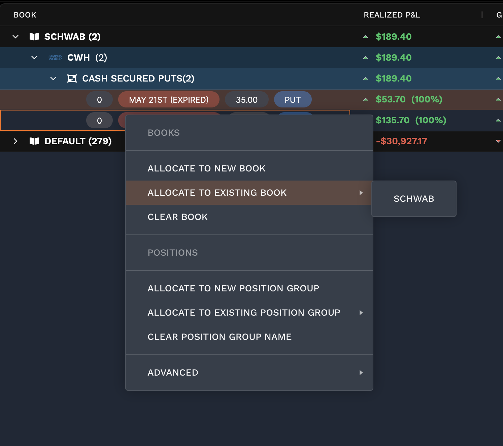Open Allocate to Existing Book submenu
The width and height of the screenshot is (503, 446).
[x=249, y=193]
